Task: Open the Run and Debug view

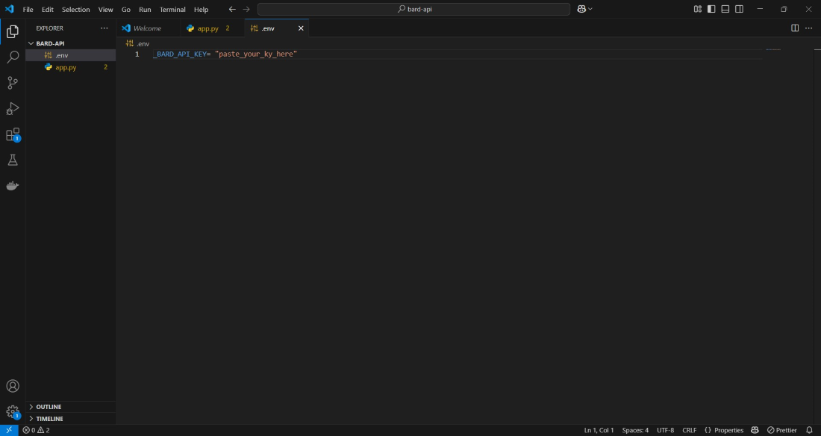Action: coord(13,108)
